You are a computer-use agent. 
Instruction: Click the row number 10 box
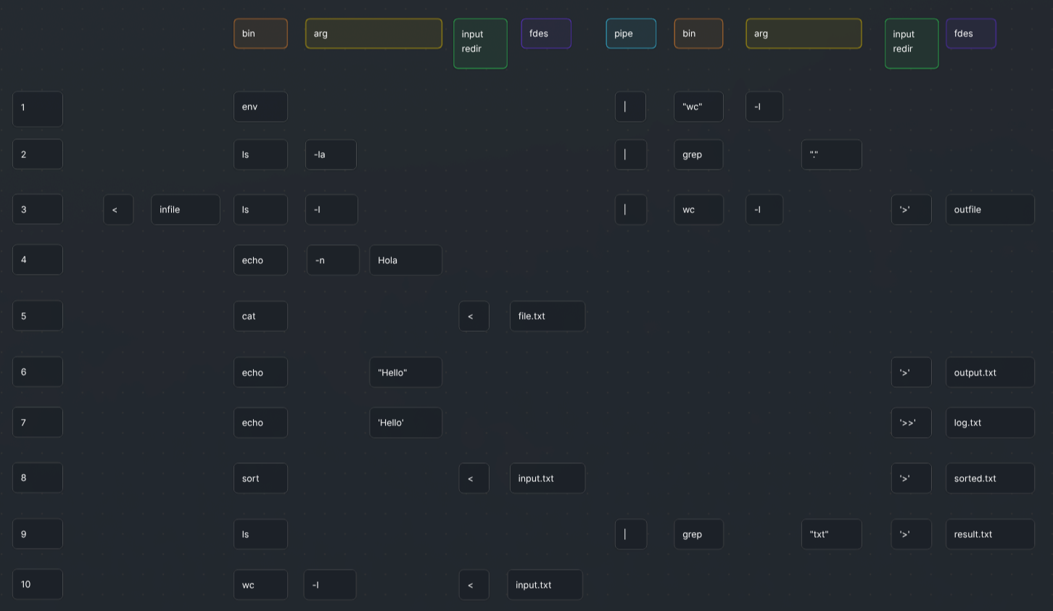point(38,584)
